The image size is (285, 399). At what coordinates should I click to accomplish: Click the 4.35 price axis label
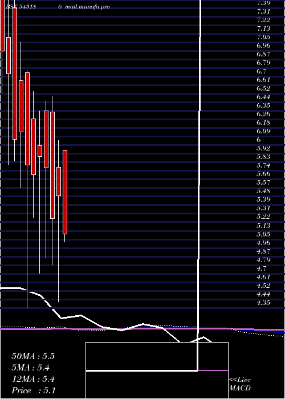pyautogui.click(x=263, y=303)
